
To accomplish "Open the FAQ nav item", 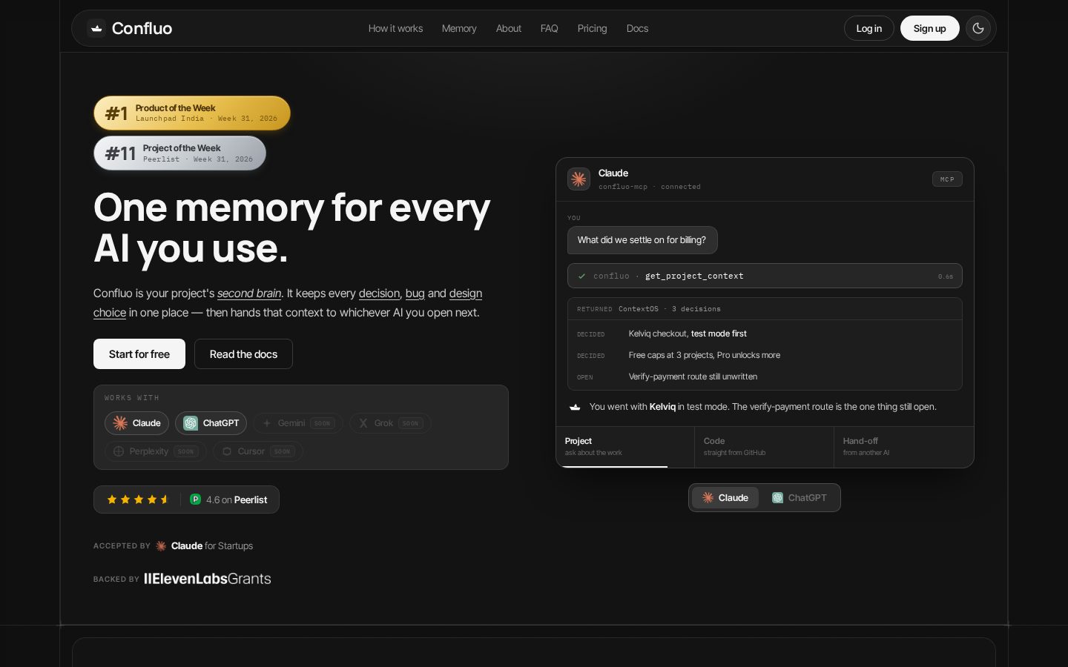I will tap(549, 28).
